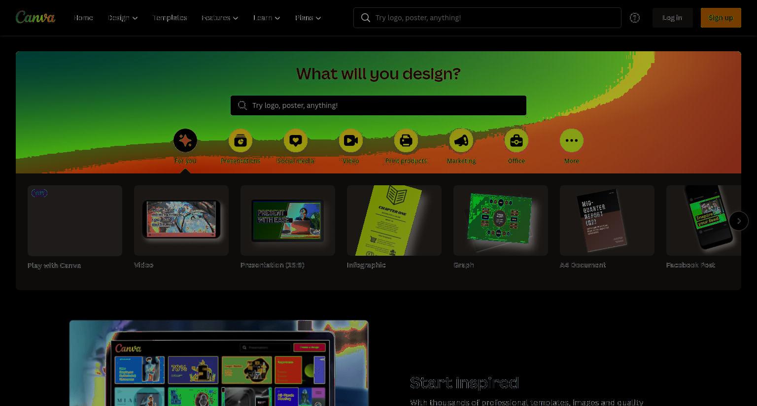This screenshot has height=406, width=757.
Task: Click the 'For you' tab label
Action: point(185,161)
